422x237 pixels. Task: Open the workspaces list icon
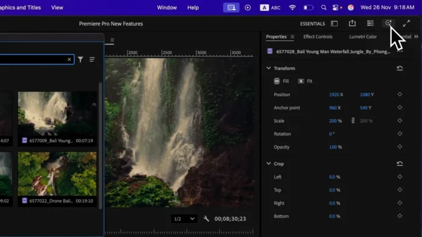370,23
